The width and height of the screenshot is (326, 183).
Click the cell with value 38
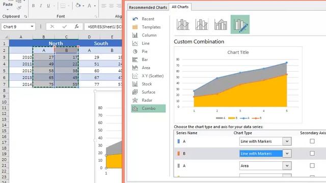click(x=67, y=71)
